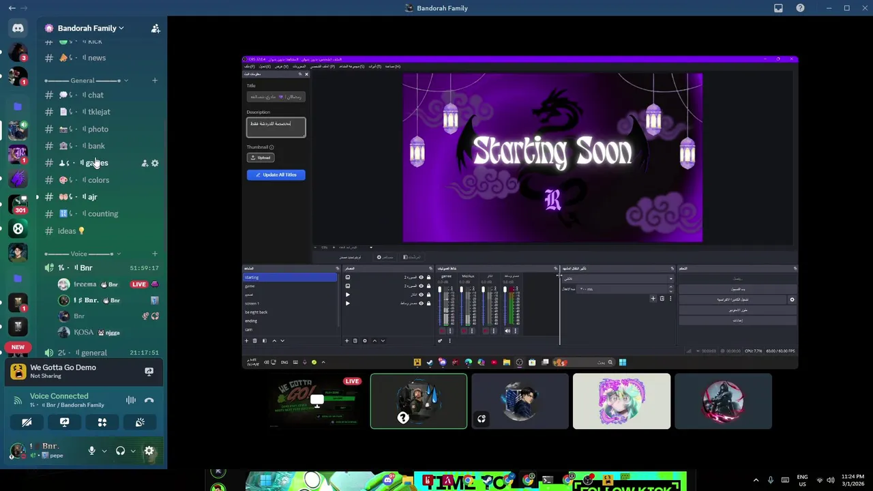Open virtual camera settings gear in OBS controls
This screenshot has width=873, height=491.
tap(792, 299)
